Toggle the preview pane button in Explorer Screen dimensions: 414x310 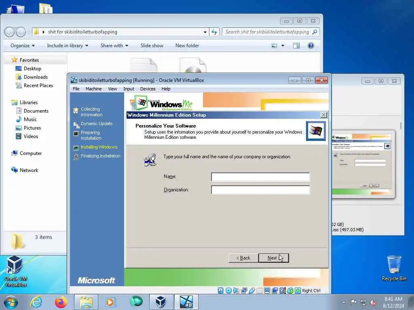[296, 46]
